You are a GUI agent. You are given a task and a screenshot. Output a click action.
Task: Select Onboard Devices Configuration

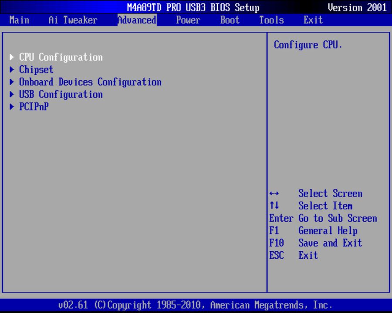tap(90, 82)
